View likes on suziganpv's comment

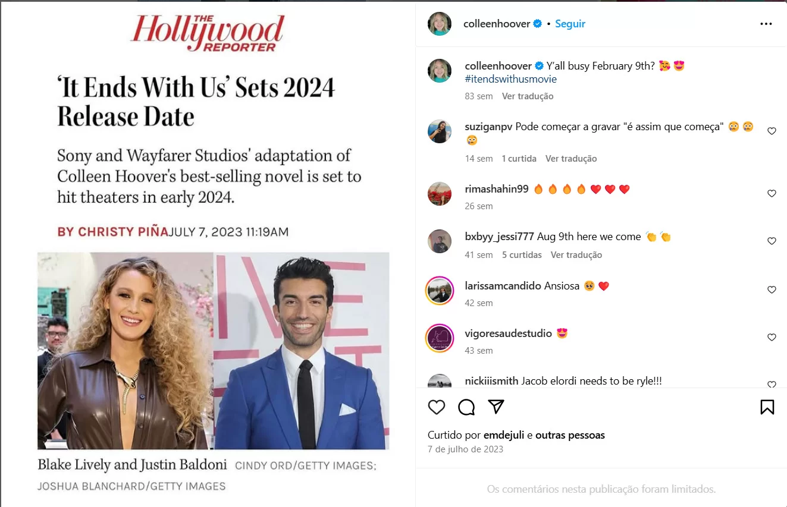(x=519, y=159)
